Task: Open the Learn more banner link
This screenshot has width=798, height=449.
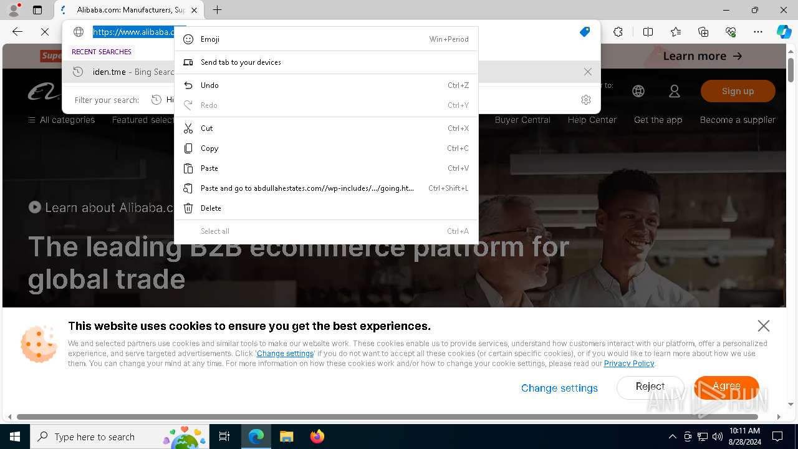Action: point(703,56)
